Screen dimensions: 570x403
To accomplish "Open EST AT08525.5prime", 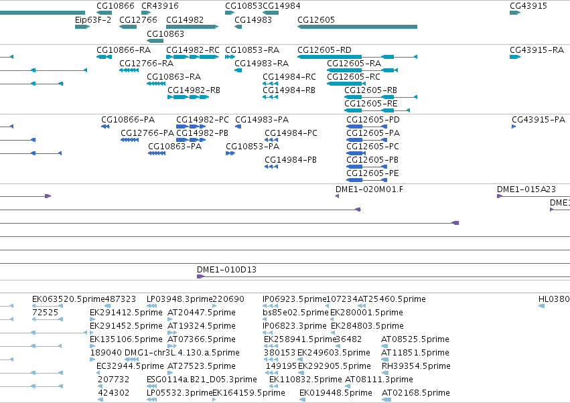I will (x=415, y=339).
